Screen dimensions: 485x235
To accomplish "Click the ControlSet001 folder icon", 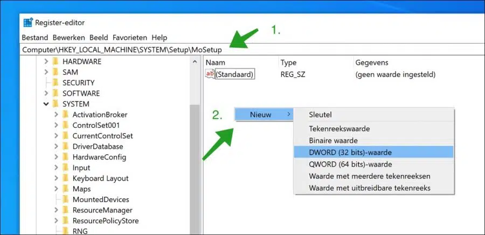I will click(x=66, y=125).
